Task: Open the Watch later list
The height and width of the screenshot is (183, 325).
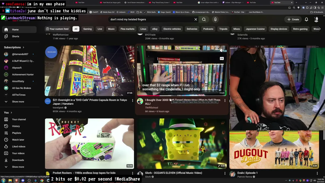Action: point(19,140)
